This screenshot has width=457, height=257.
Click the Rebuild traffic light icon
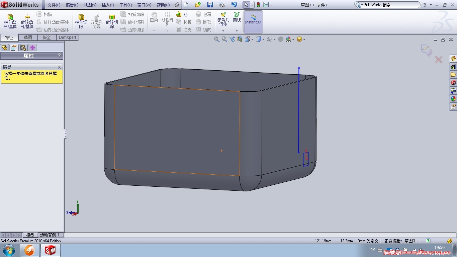click(x=258, y=5)
